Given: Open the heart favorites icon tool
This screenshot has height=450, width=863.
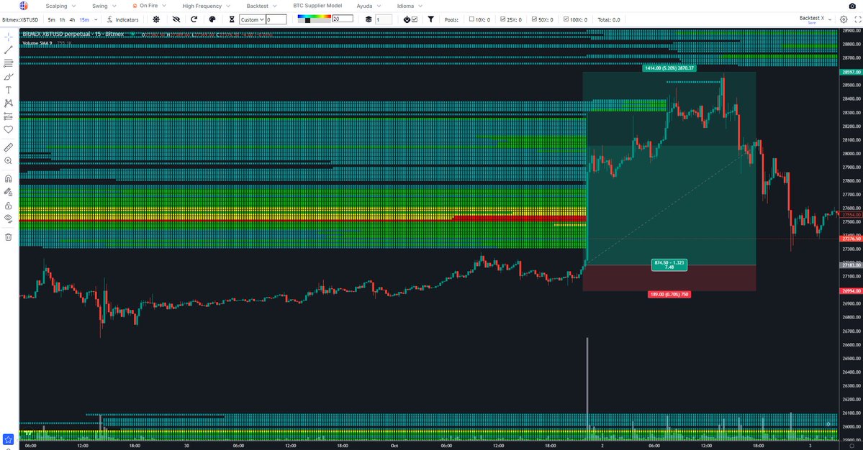Looking at the screenshot, I should click(8, 129).
